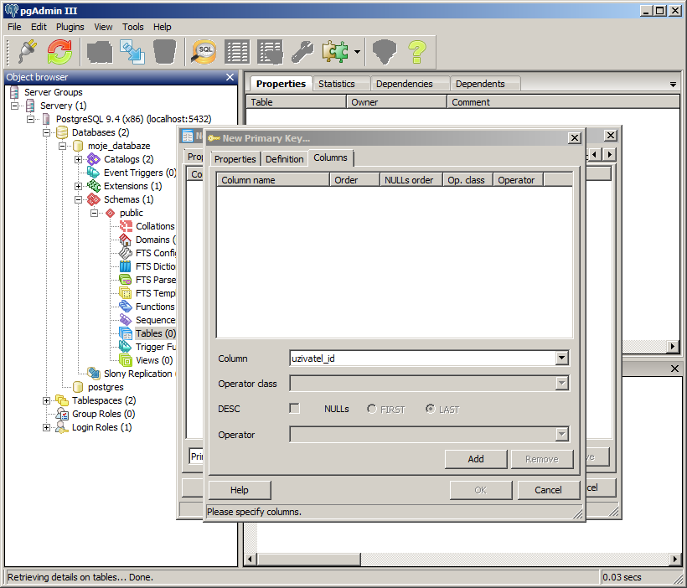This screenshot has height=588, width=687.
Task: Select the LAST NULLs radio button
Action: coord(431,409)
